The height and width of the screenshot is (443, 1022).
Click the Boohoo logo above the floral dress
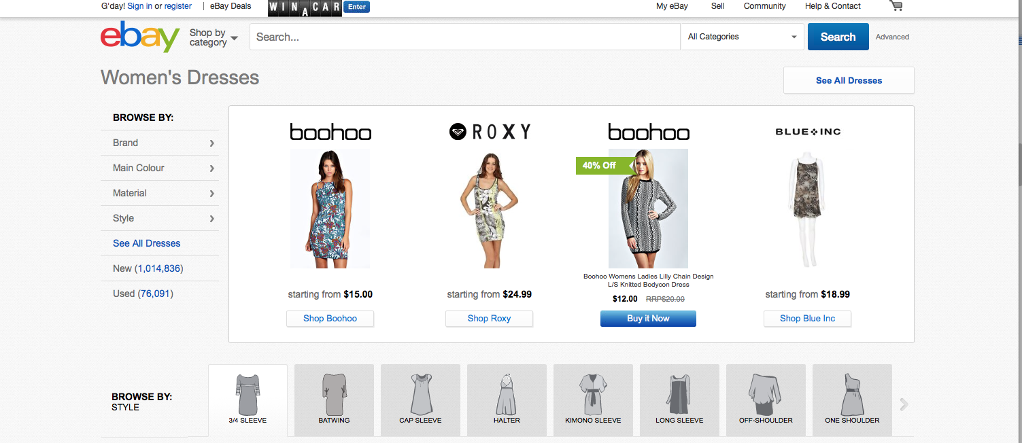click(330, 132)
